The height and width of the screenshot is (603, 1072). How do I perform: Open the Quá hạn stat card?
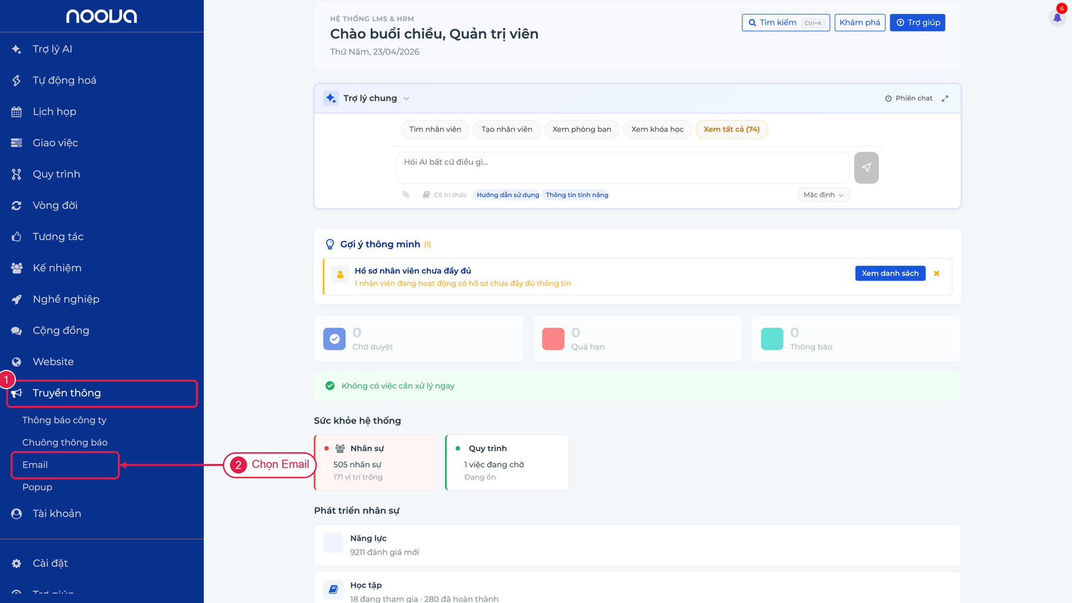637,339
